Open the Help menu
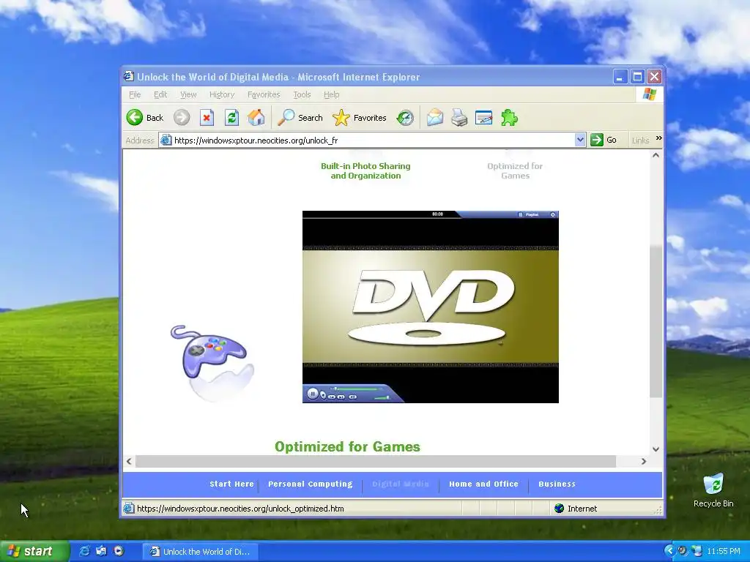 (x=332, y=94)
